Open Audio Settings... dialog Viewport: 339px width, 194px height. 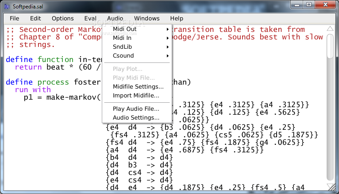[137, 117]
